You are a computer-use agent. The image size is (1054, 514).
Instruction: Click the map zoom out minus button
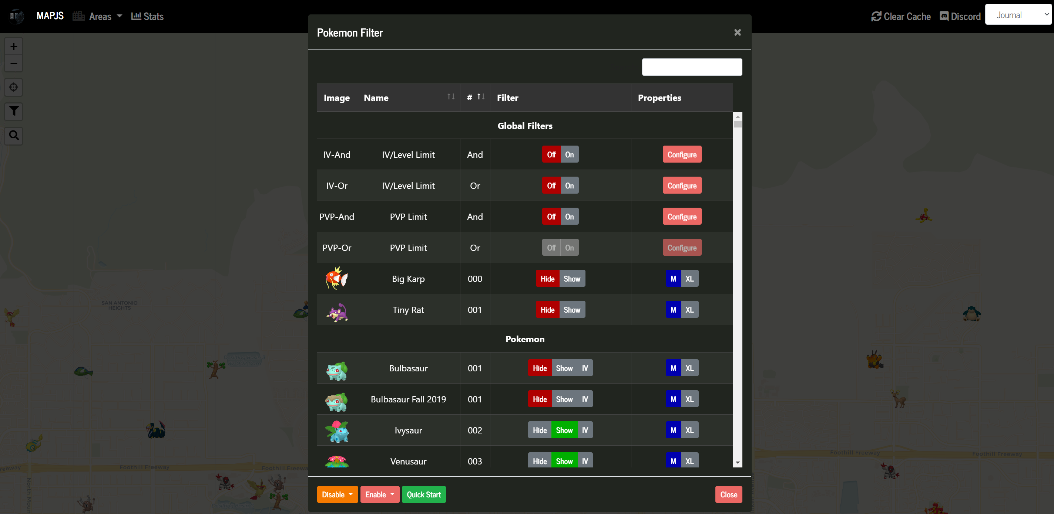point(13,64)
